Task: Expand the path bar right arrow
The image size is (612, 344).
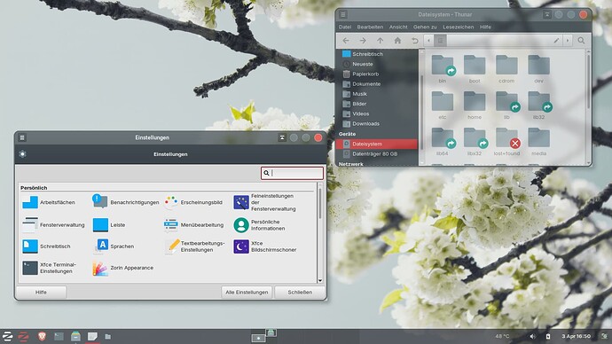Action: point(568,41)
